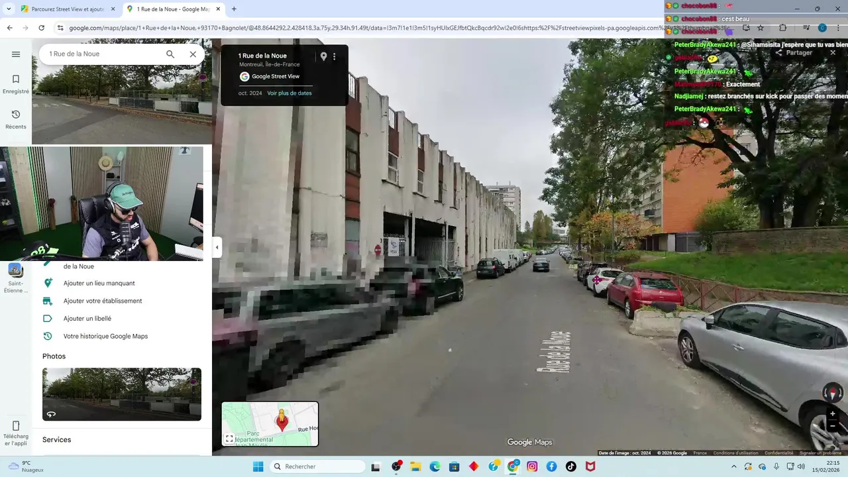The height and width of the screenshot is (477, 848).
Task: Click the location pin icon in Street View card
Action: (x=323, y=56)
